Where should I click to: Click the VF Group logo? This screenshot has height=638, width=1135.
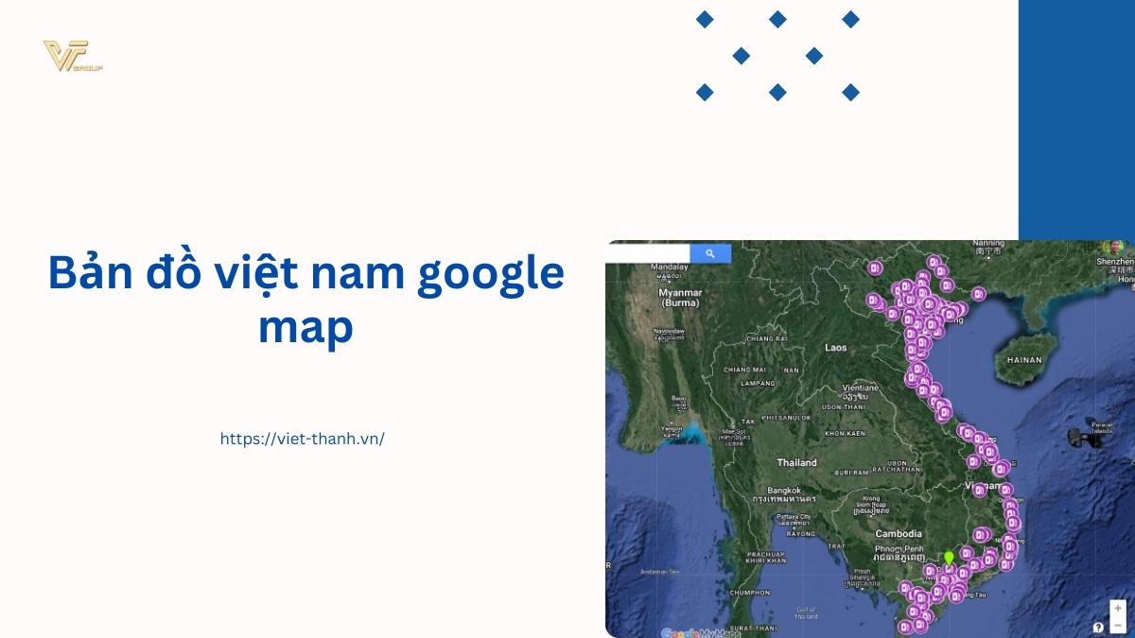72,57
